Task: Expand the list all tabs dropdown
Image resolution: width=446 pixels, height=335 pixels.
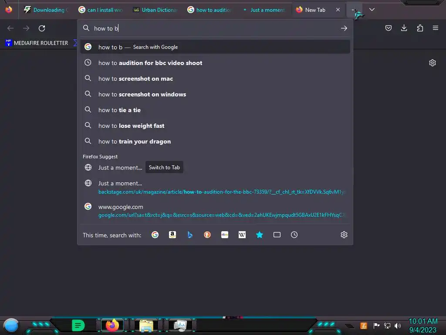Action: click(372, 10)
